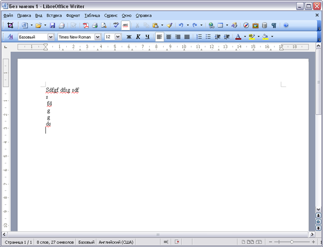Screen dimensions: 323x247
Task: Click the Insert Table icon
Action: click(x=220, y=25)
